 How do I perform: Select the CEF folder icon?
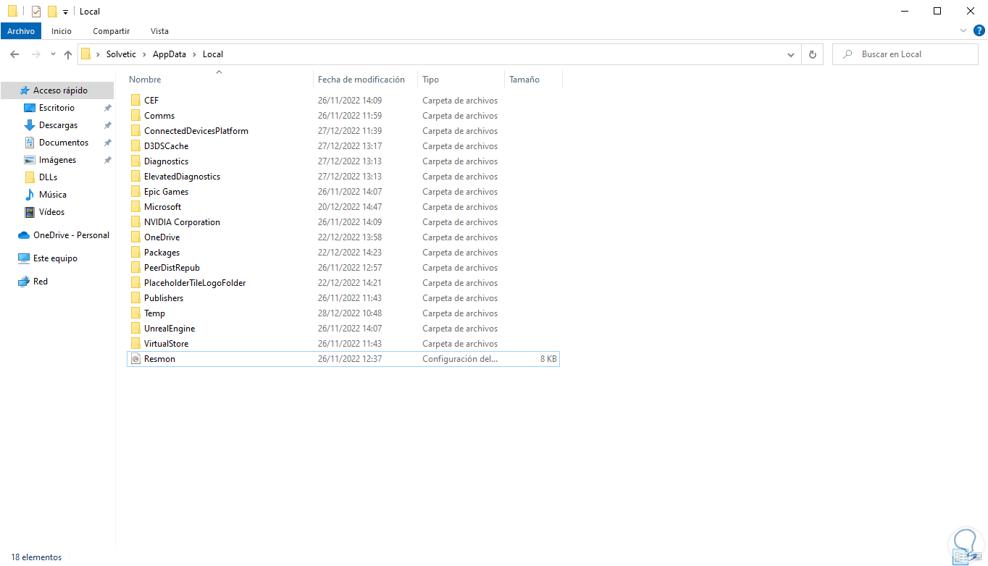[x=135, y=100]
